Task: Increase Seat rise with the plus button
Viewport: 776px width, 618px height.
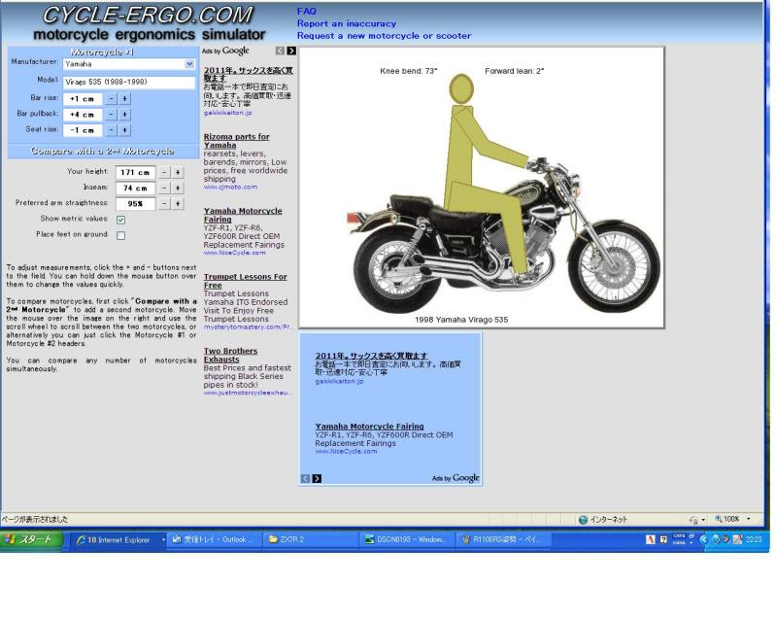Action: [x=125, y=129]
